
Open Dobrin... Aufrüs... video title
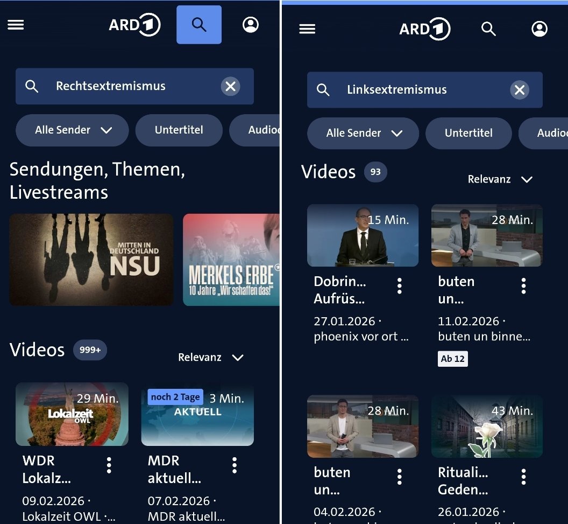tap(340, 290)
